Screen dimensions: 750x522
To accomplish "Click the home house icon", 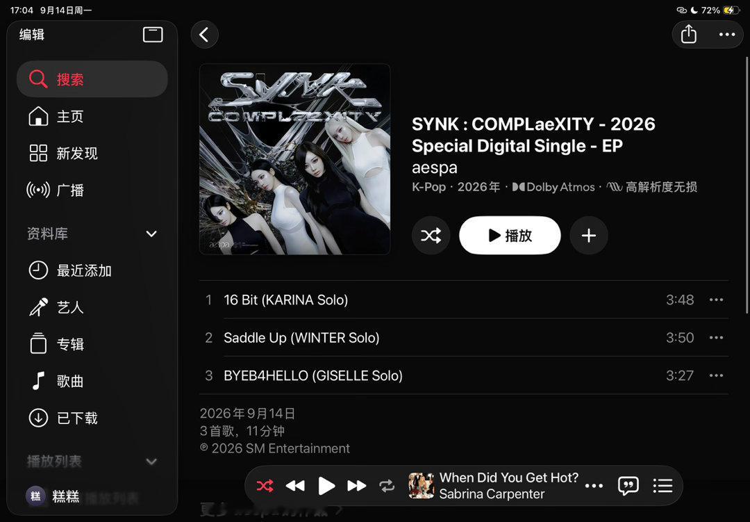I will pos(38,116).
